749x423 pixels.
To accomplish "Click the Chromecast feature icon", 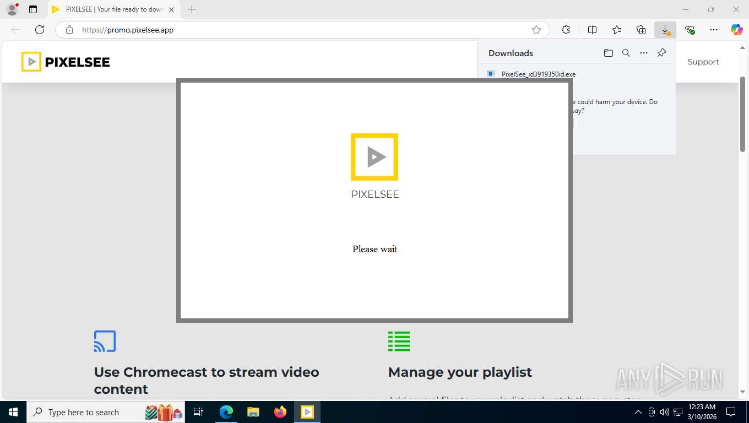I will click(x=105, y=341).
